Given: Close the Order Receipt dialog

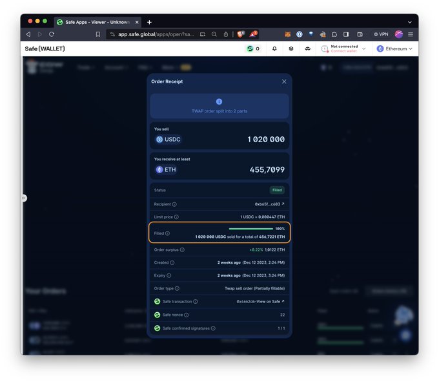Looking at the screenshot, I should pyautogui.click(x=284, y=81).
